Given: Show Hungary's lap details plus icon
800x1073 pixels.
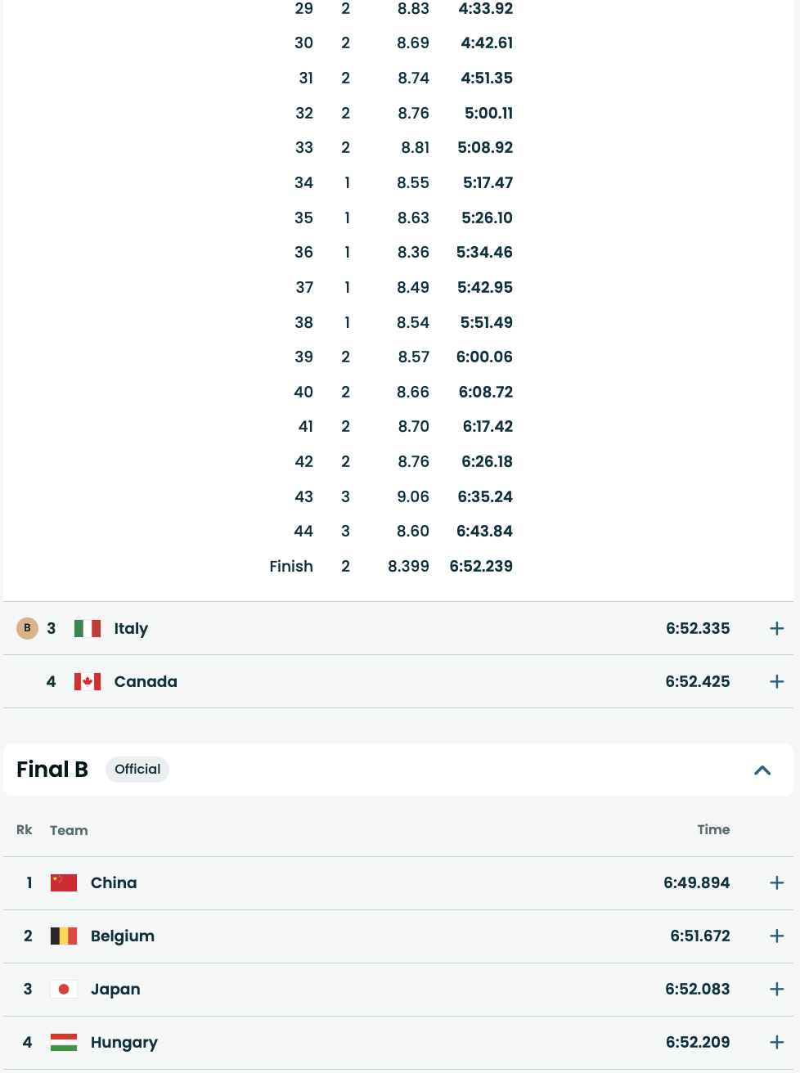Looking at the screenshot, I should coord(776,1042).
